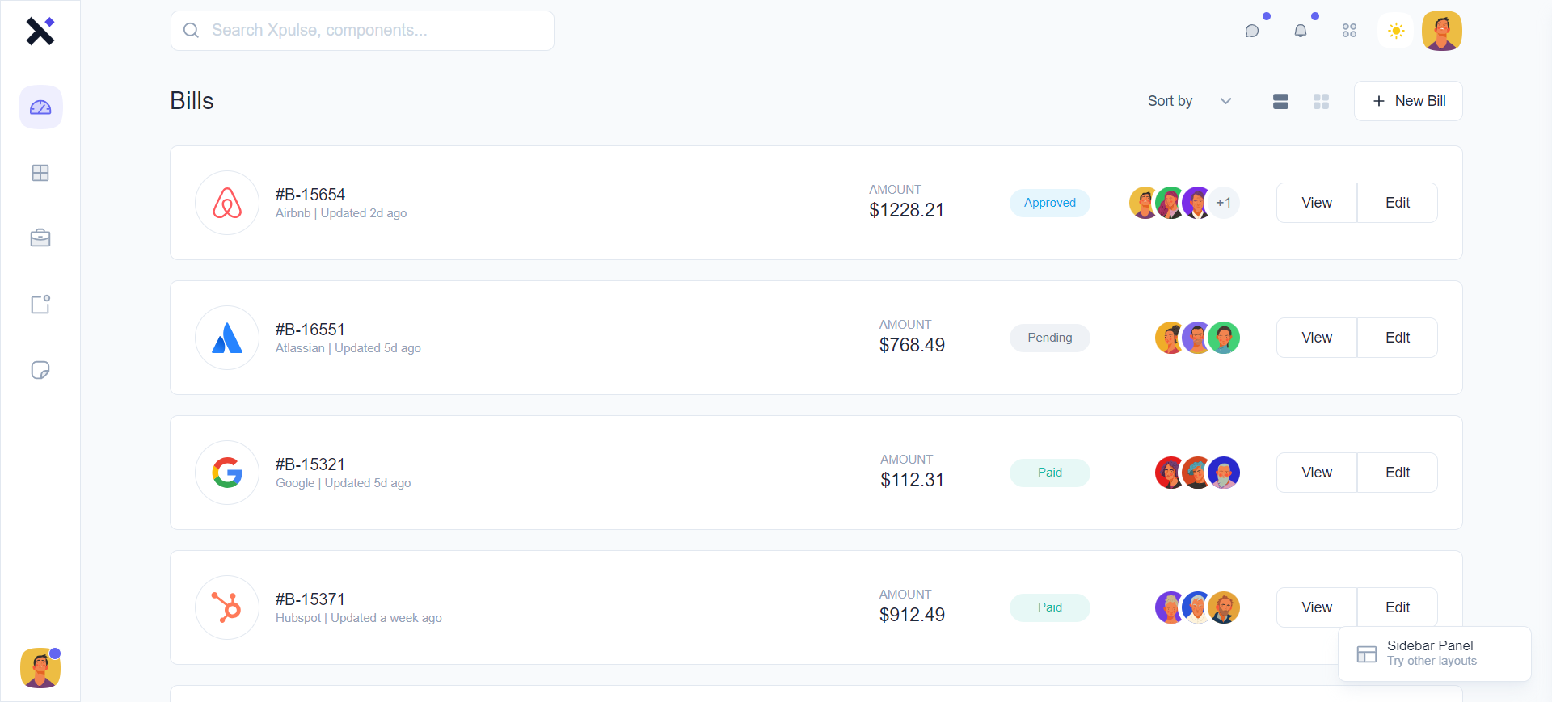Open the profile avatar menu in header

[x=1442, y=31]
